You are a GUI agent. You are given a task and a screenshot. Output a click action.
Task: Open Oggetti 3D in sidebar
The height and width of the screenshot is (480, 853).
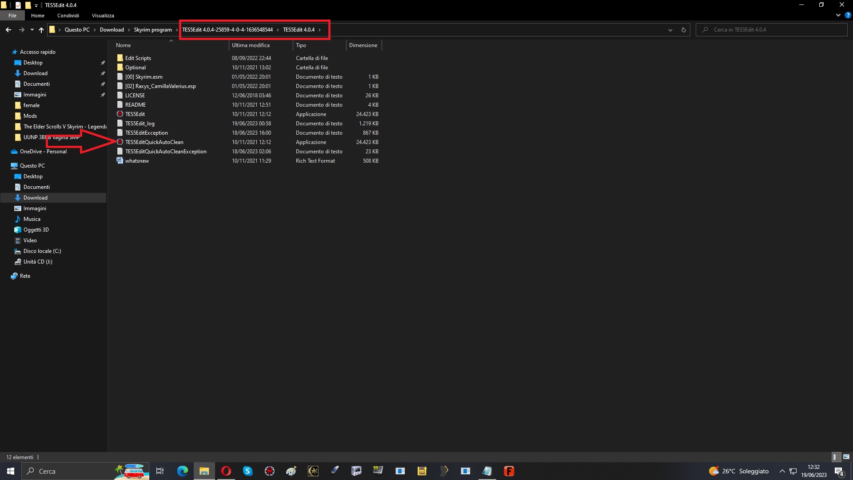36,230
